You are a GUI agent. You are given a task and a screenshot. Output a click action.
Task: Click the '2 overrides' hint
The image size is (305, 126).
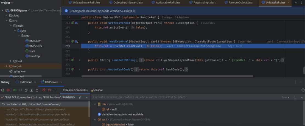point(245,42)
